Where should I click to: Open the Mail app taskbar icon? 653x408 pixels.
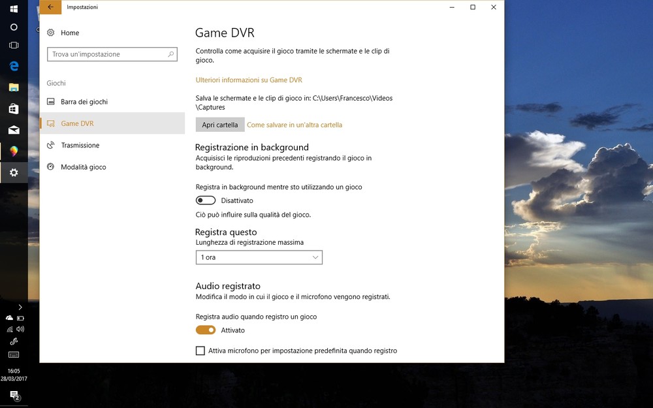14,131
